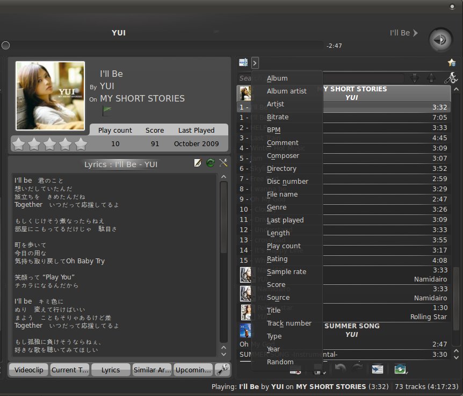Click the up arrow next to search
Viewport: 463px width, 396px height.
(431, 78)
